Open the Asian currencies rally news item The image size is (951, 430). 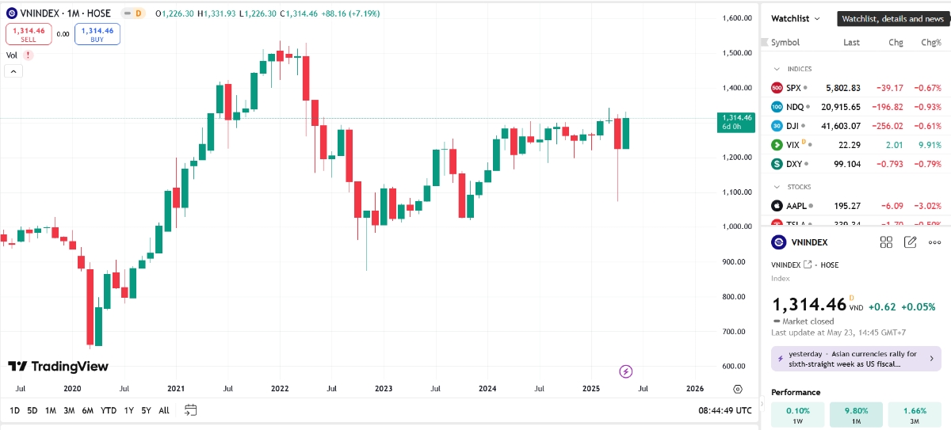(856, 359)
